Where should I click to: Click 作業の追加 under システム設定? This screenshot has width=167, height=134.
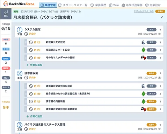coord(35,65)
